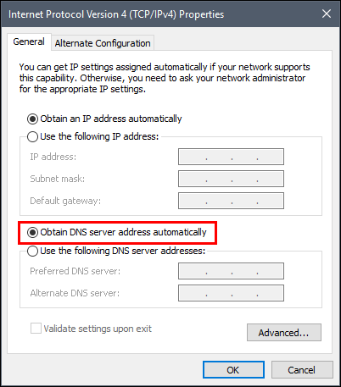Click the Preferred DNS server label
The width and height of the screenshot is (341, 387).
pyautogui.click(x=75, y=271)
